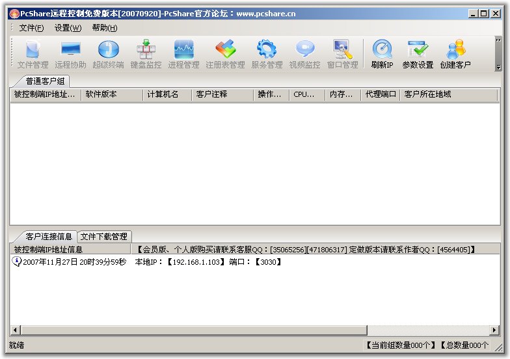Open the 超级终端 super terminal
Viewport: 510px width, 359px height.
click(x=108, y=54)
